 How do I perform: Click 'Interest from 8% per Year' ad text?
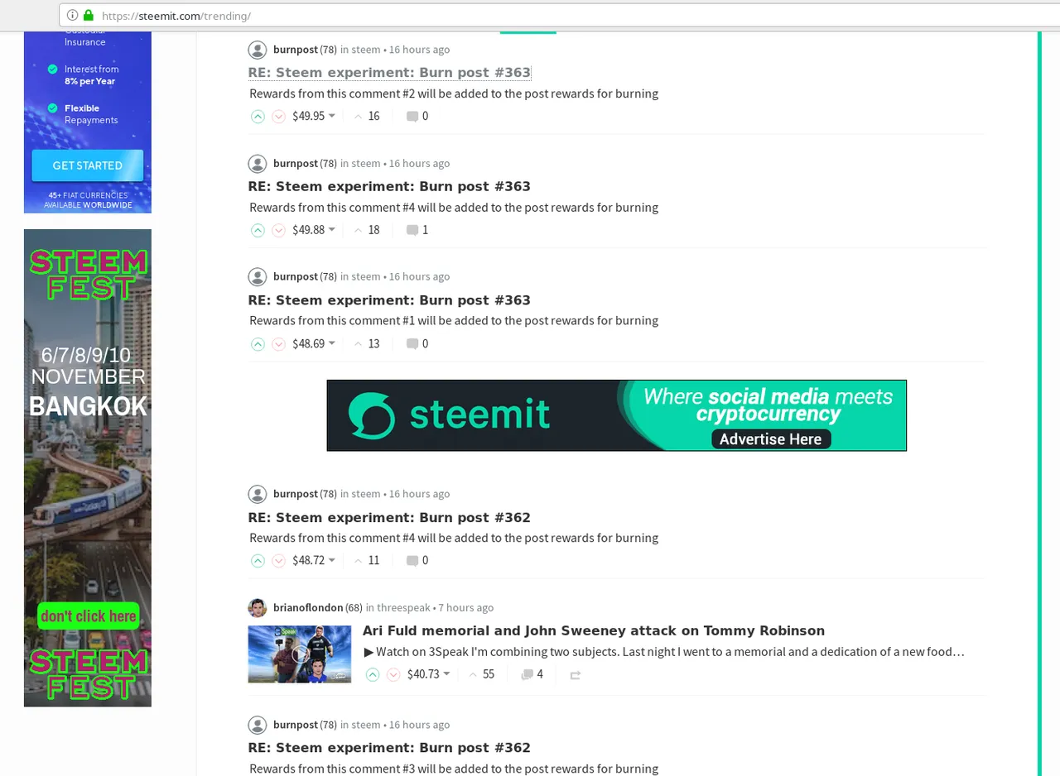(x=91, y=75)
